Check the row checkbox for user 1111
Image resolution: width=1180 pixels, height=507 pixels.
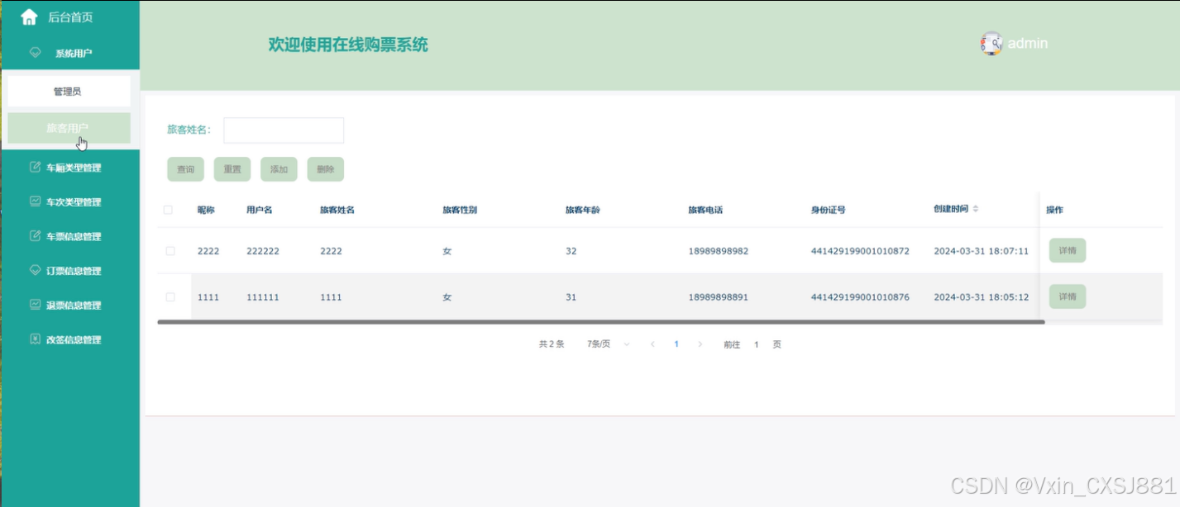pyautogui.click(x=170, y=297)
